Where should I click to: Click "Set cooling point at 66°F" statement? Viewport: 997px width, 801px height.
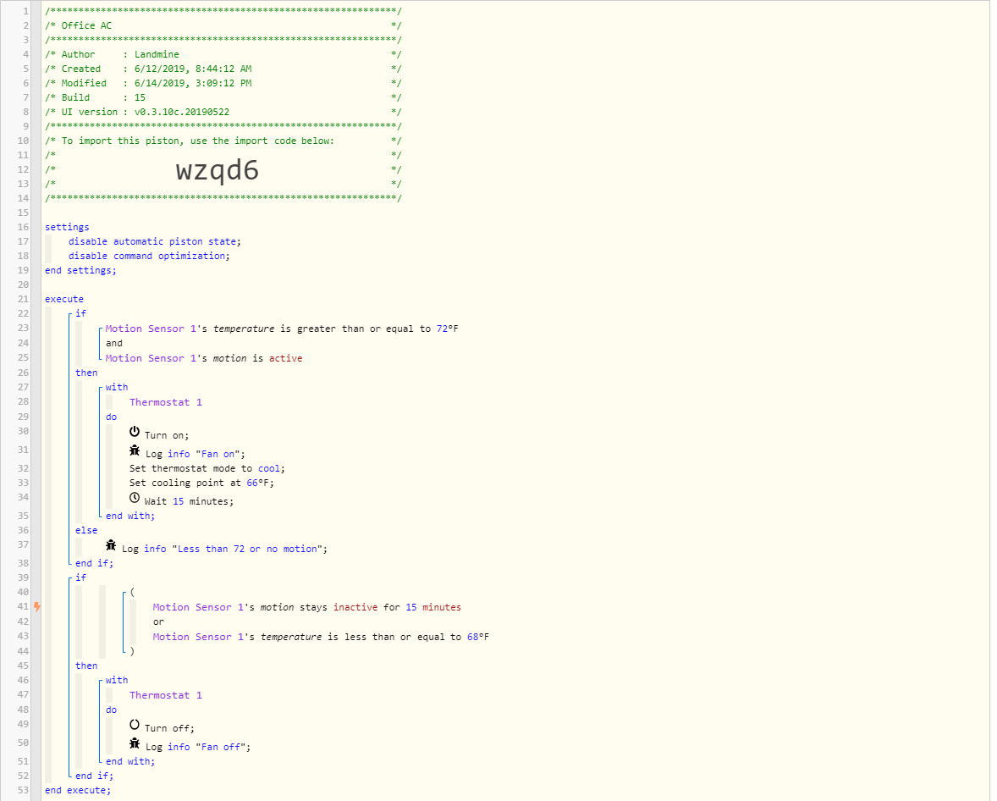[x=201, y=483]
